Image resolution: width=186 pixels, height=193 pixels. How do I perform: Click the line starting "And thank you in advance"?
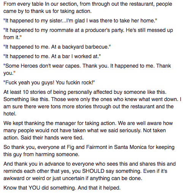coord(89,164)
